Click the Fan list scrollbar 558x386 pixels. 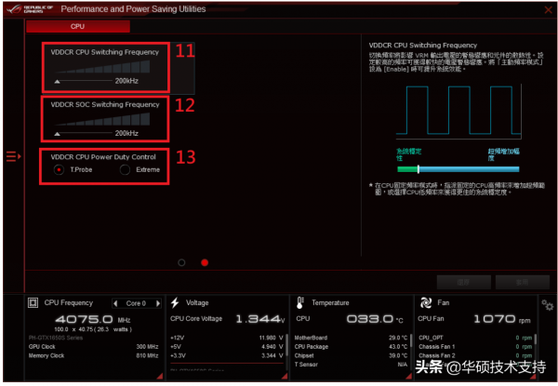pyautogui.click(x=535, y=339)
